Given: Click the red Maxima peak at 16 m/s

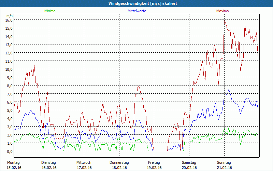Looking at the screenshot, I should pos(225,21).
